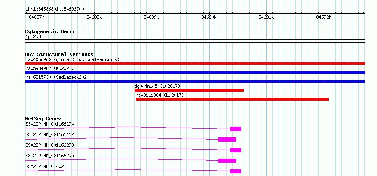This screenshot has width=377, height=176.
Task: Open the nsv4056960 (gnomADStructuralVariants) label
Action: 72,59
